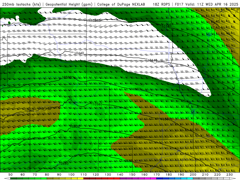Click the '140' value on the color scale
Viewport: 240px width, 180px height.
(x=120, y=175)
